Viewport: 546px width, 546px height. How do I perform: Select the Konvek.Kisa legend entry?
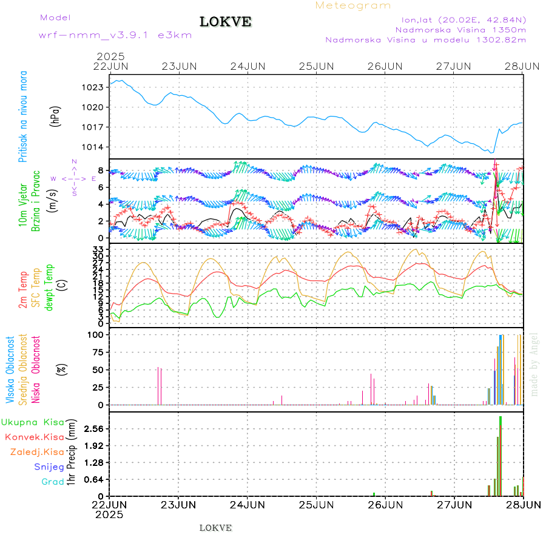(35, 437)
